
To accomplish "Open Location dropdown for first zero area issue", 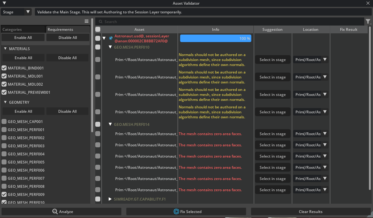I will point(311,134).
